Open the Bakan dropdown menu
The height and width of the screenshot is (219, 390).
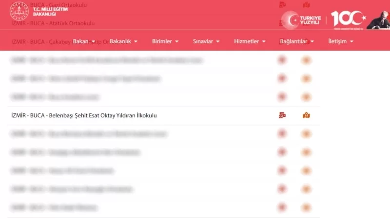(84, 41)
